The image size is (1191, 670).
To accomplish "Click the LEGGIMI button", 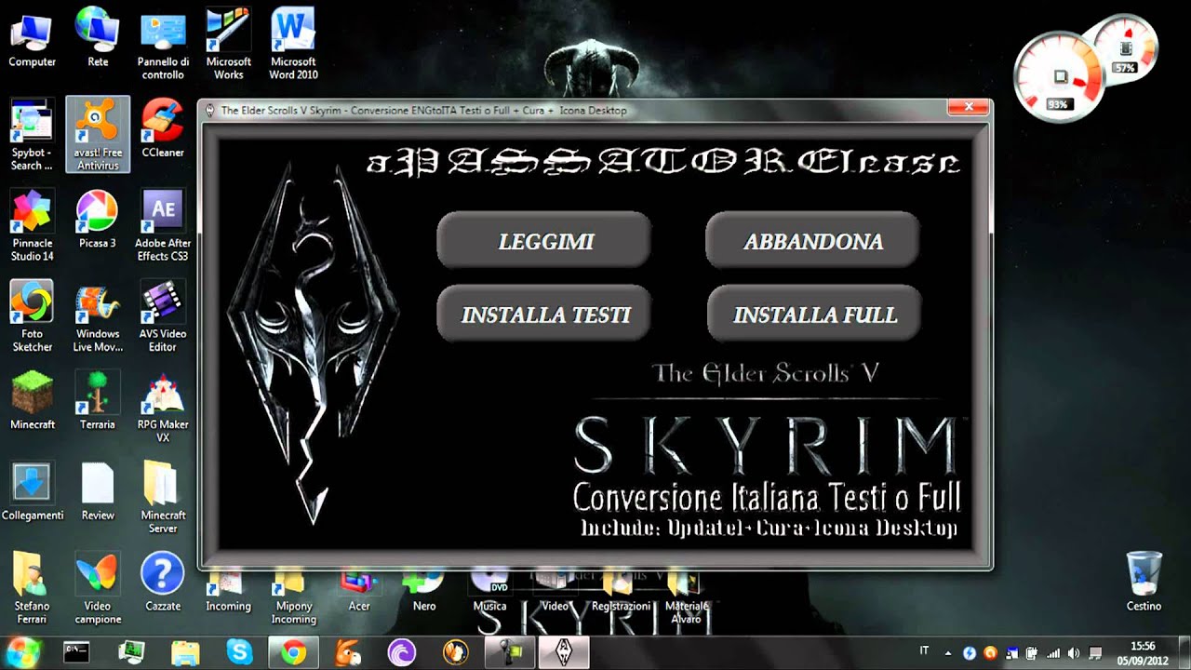I will point(544,241).
